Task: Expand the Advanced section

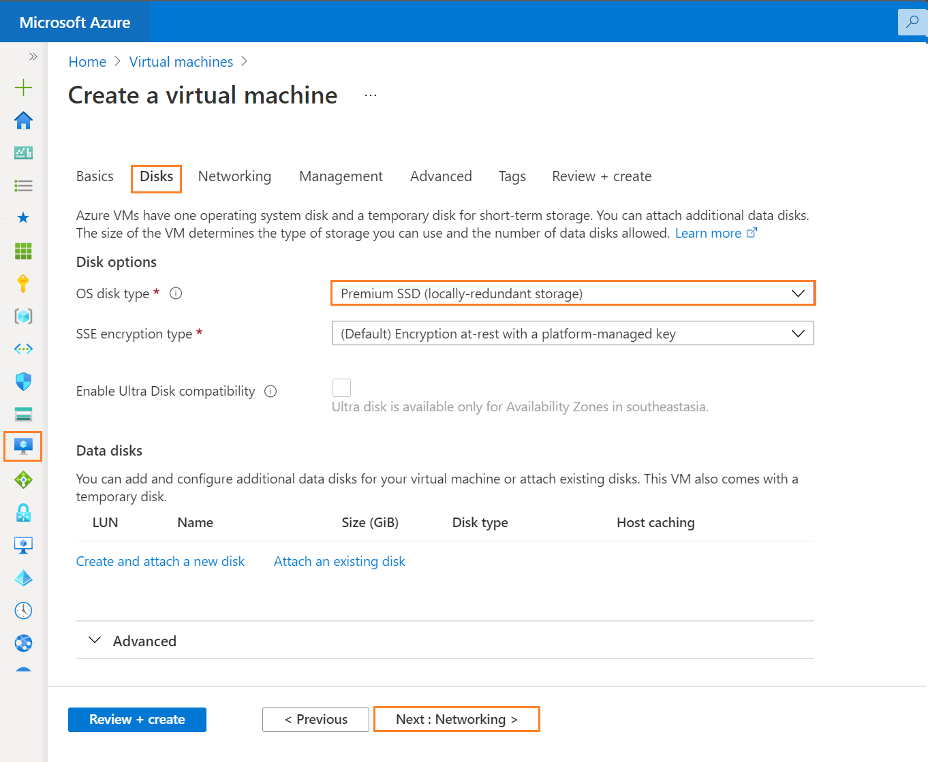Action: click(132, 641)
